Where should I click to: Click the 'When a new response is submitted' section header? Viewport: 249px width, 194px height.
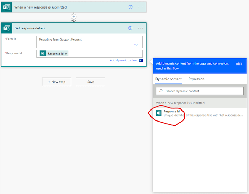pyautogui.click(x=200, y=103)
